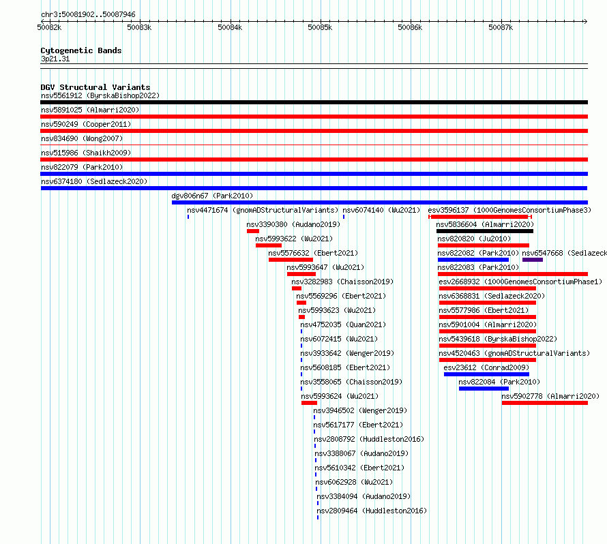Open nsv5569296 (Ebert2021) entry

tap(342, 296)
